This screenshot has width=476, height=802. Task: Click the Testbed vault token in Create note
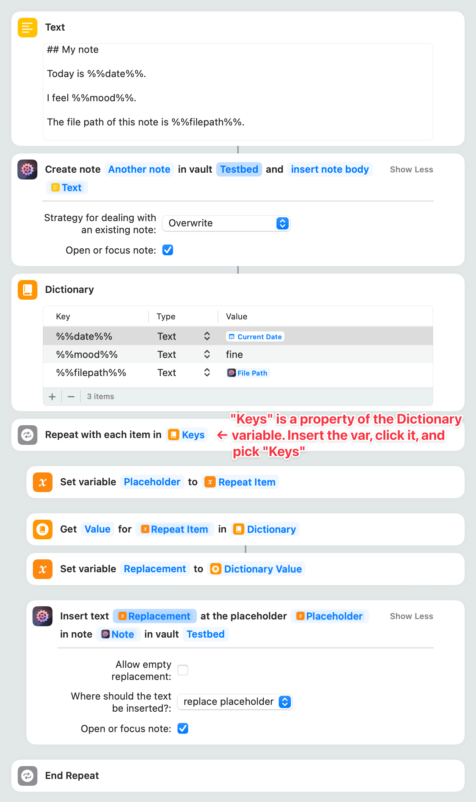pos(239,169)
